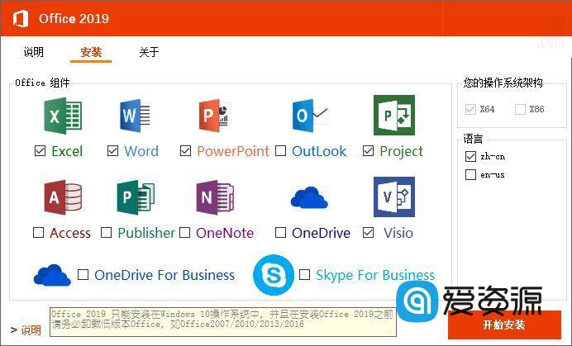Click the Excel application icon
The image size is (572, 346).
pyautogui.click(x=63, y=116)
